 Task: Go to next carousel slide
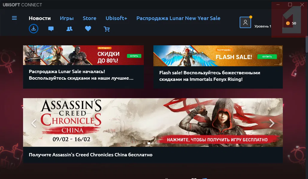(272, 123)
